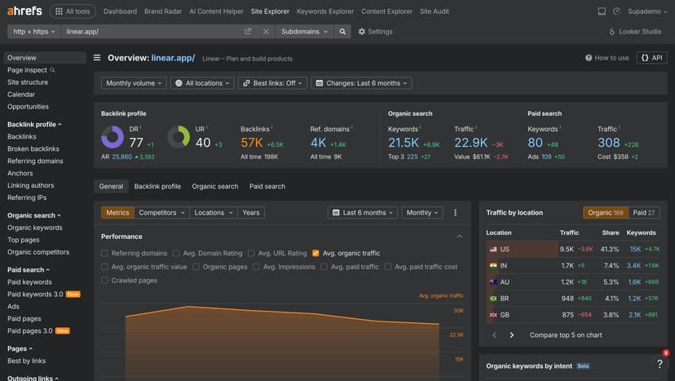Click the screen monitor icon in header

[x=602, y=11]
